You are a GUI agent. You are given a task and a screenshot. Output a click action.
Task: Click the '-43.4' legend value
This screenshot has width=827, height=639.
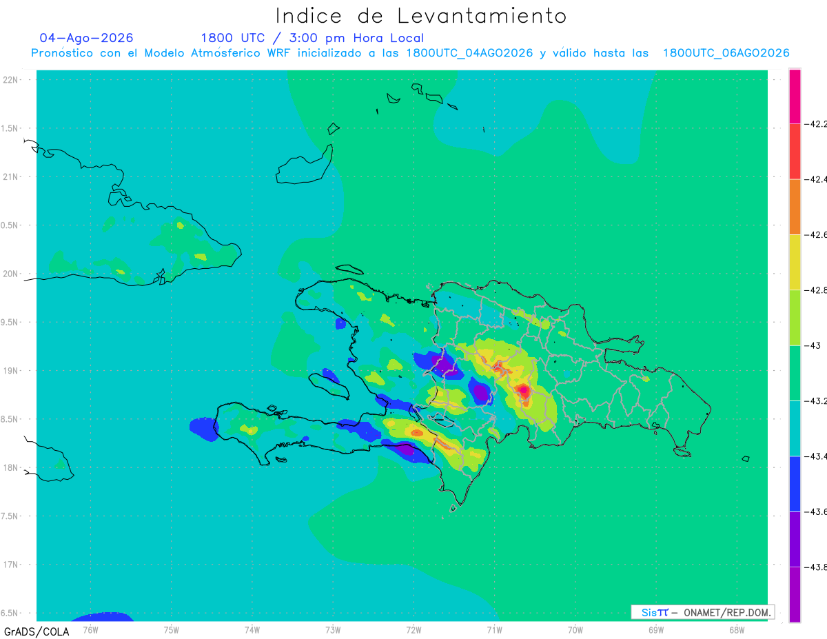click(x=816, y=456)
